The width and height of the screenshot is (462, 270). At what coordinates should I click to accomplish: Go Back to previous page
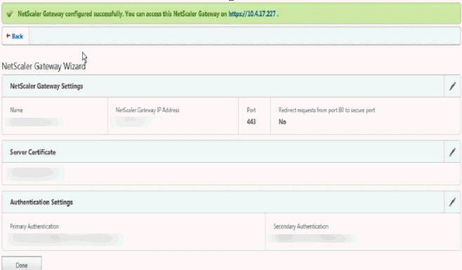[15, 36]
